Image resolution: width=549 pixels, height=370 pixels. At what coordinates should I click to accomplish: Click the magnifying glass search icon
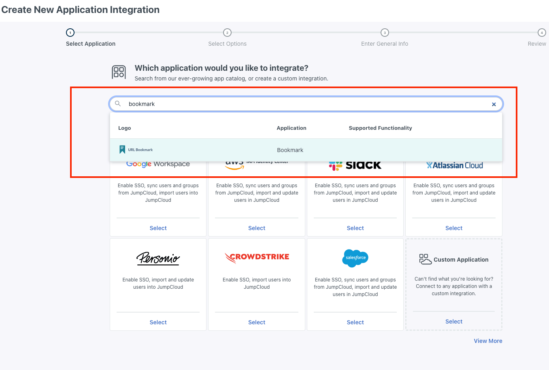click(x=118, y=104)
